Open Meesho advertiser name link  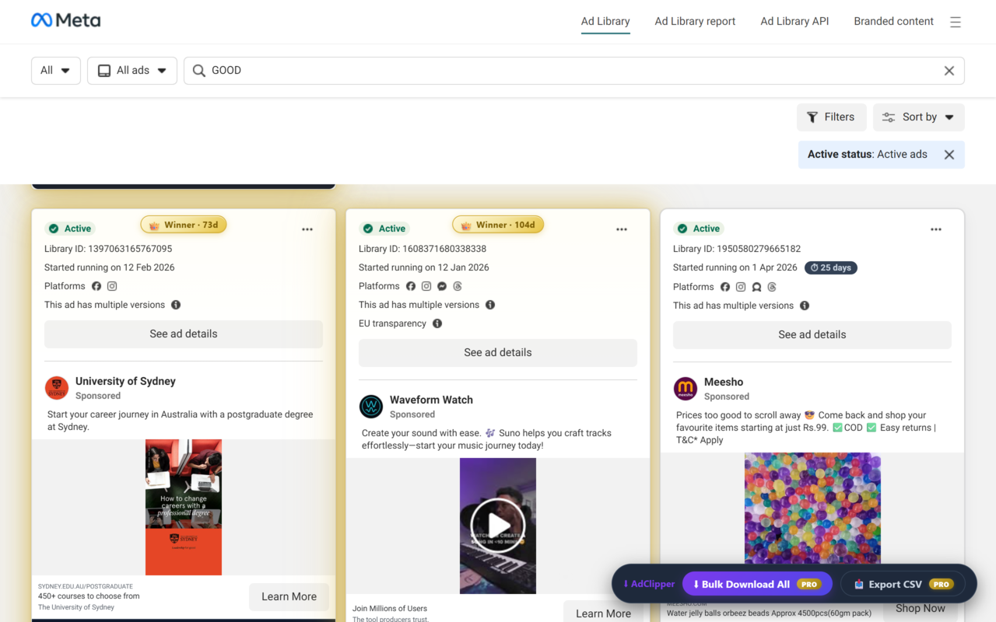(x=724, y=383)
